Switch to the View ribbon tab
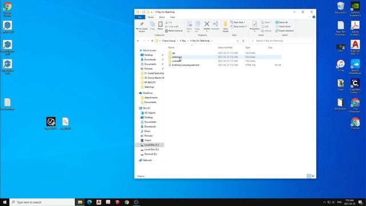This screenshot has height=206, width=366. click(x=172, y=17)
